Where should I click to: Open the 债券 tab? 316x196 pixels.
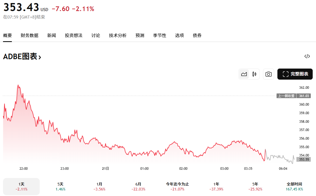[x=197, y=36]
